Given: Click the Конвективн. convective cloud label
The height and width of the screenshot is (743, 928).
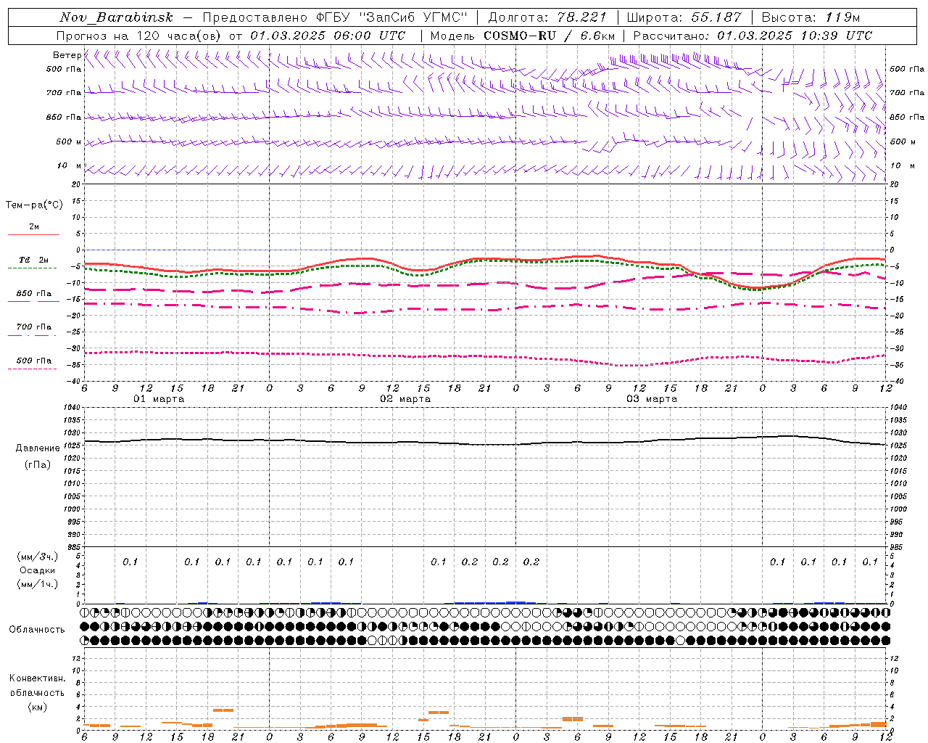Looking at the screenshot, I should tap(37, 678).
